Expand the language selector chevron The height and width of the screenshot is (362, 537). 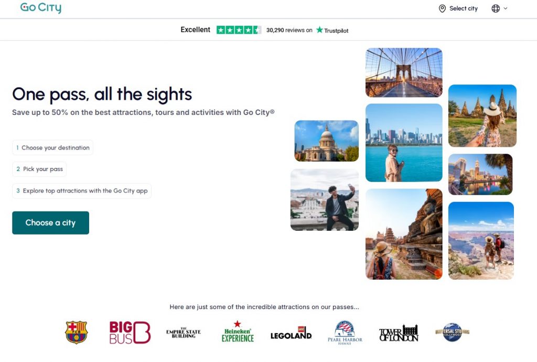506,8
